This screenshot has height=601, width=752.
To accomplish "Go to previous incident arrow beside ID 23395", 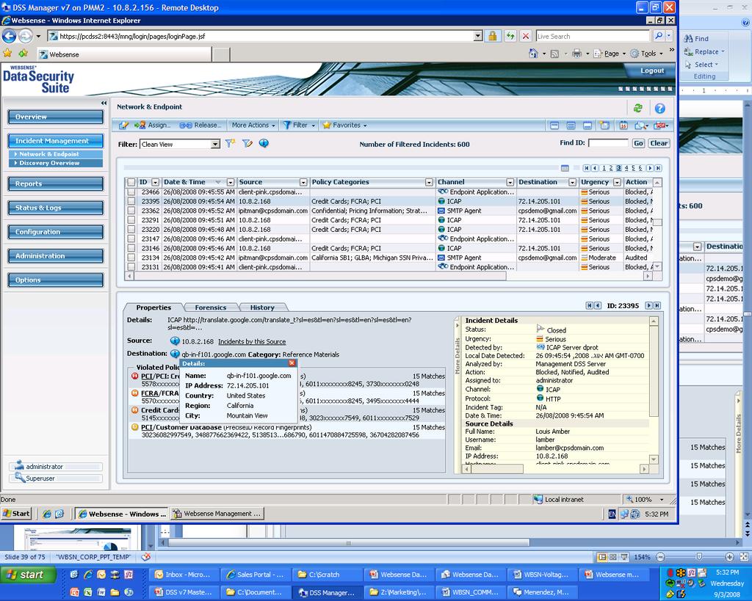I will 598,306.
